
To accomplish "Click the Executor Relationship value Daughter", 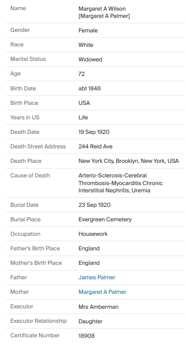I will (90, 321).
